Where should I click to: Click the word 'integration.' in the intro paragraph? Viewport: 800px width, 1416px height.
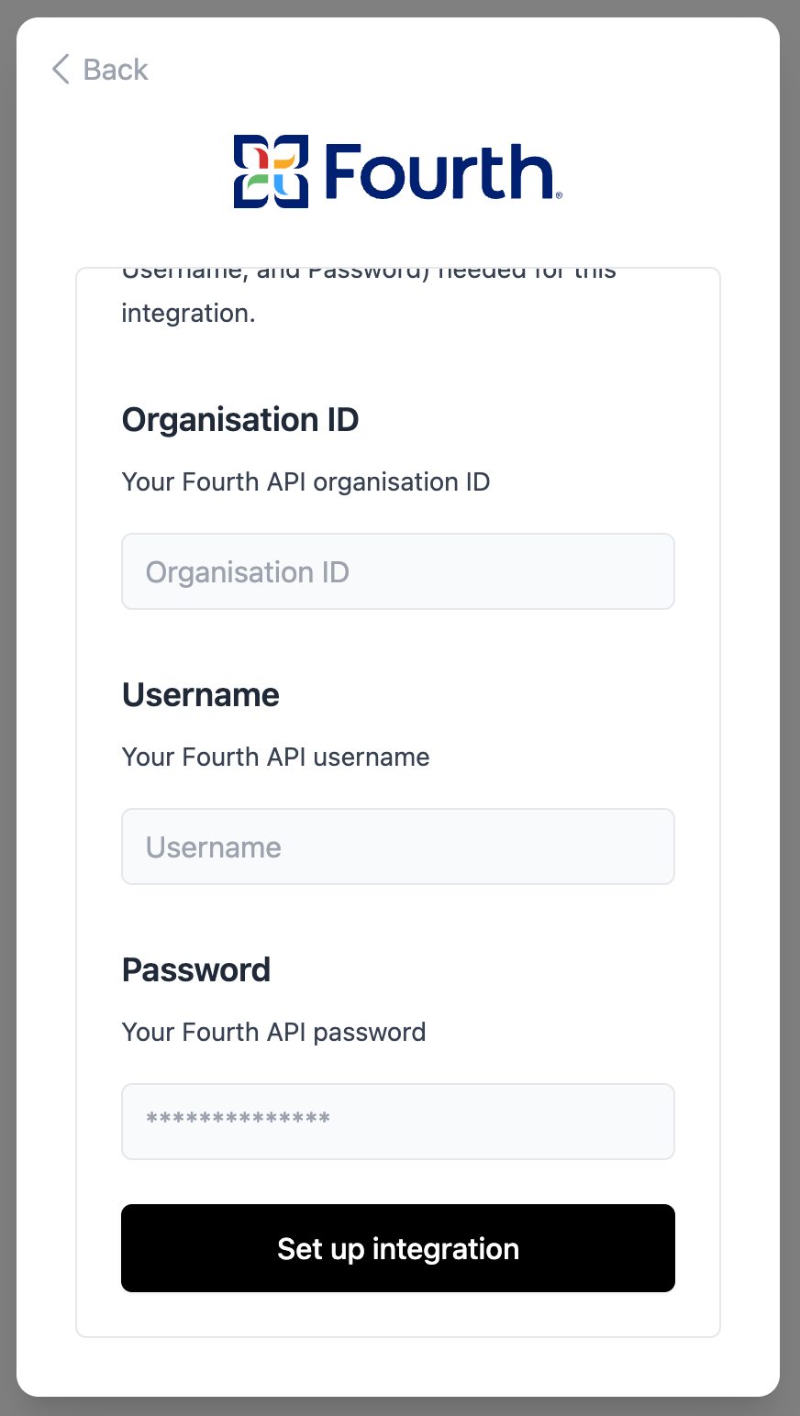click(x=188, y=314)
